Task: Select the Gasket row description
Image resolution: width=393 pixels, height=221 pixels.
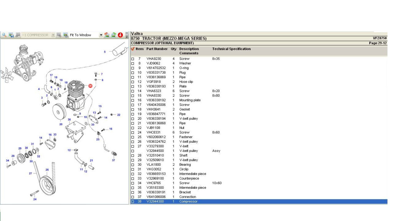Action: point(185,109)
